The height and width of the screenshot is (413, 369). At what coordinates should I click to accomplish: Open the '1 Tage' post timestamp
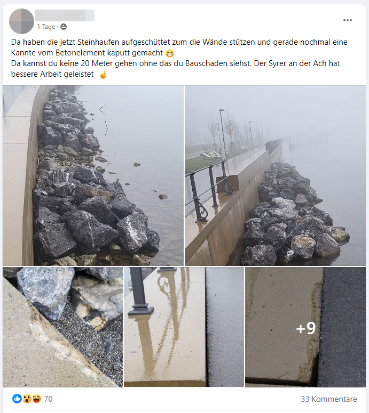pos(46,27)
